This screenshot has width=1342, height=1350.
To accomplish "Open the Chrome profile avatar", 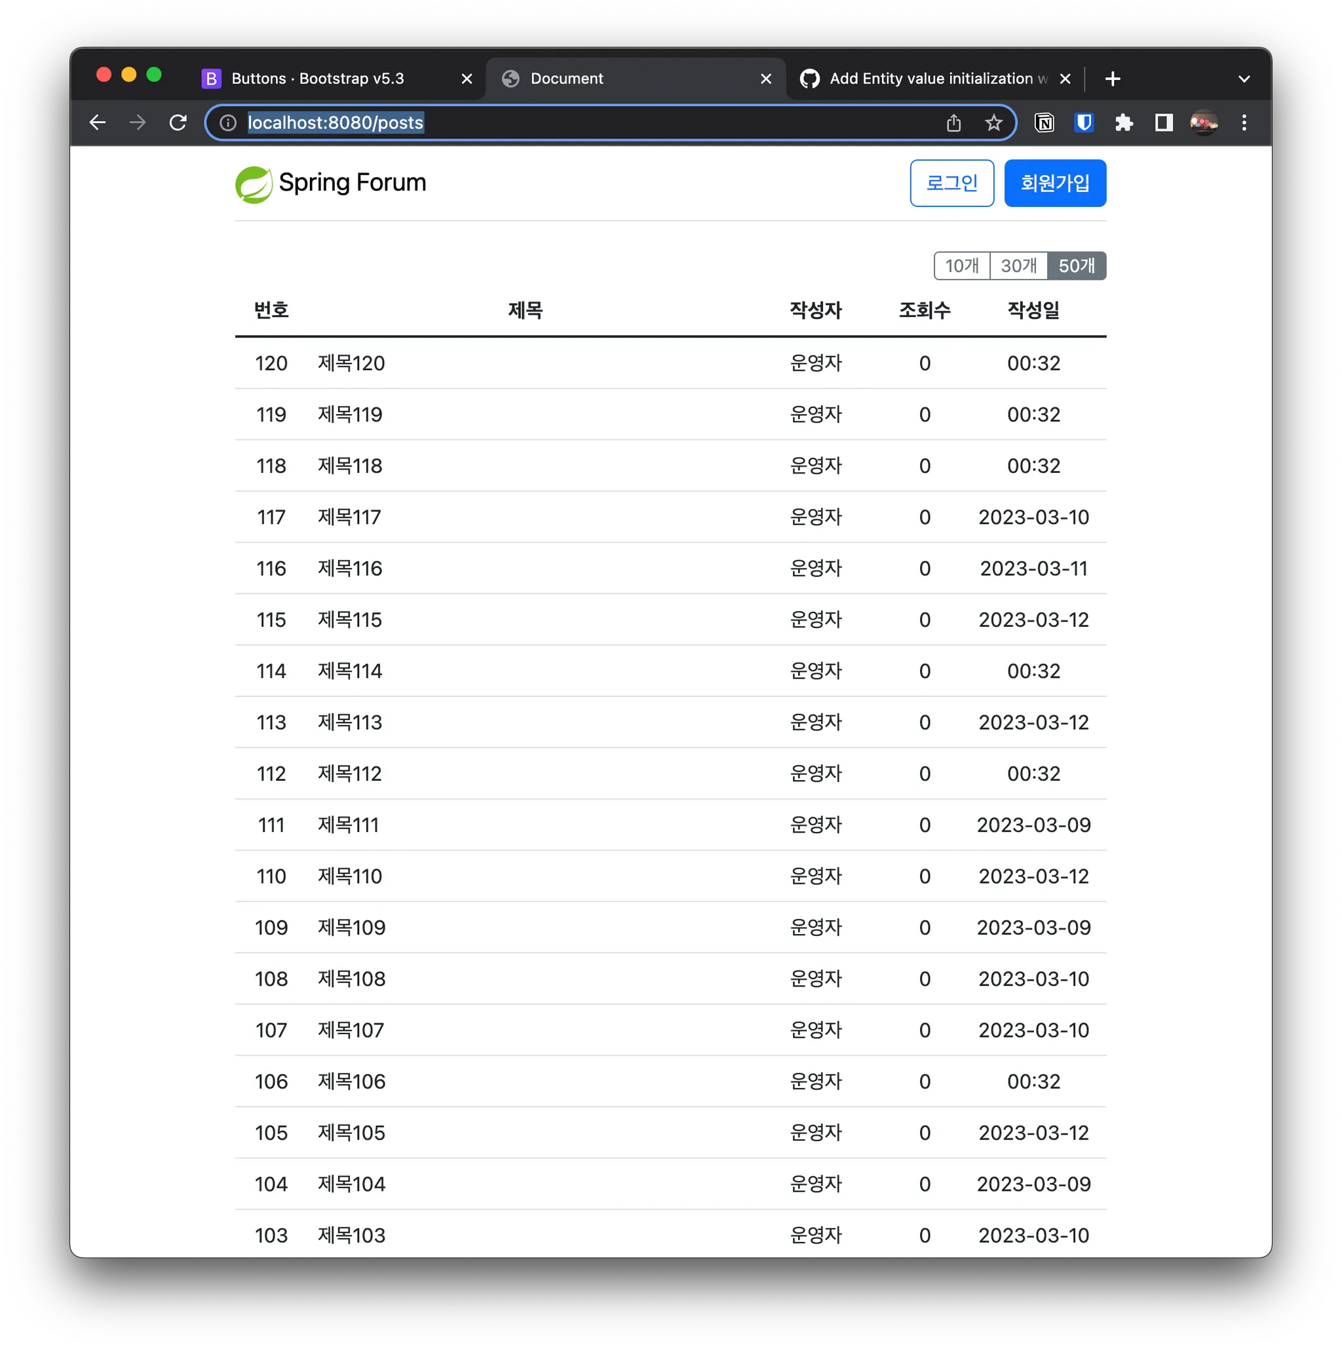I will (1204, 123).
